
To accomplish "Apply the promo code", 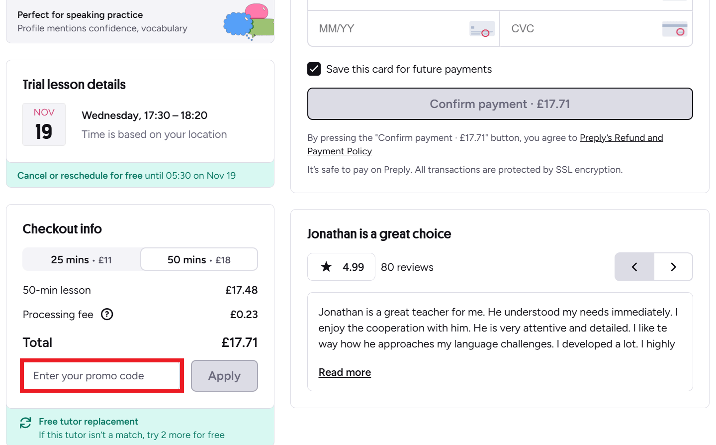I will (x=224, y=376).
